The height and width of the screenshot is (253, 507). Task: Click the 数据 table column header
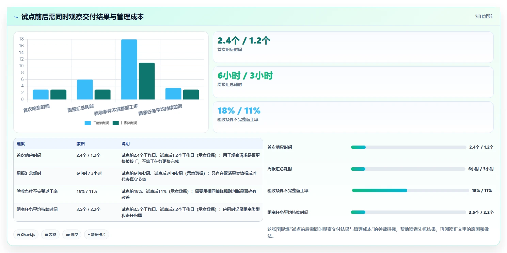[81, 144]
